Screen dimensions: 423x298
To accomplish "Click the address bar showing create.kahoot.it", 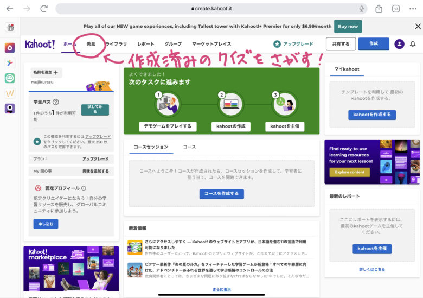I will [211, 9].
